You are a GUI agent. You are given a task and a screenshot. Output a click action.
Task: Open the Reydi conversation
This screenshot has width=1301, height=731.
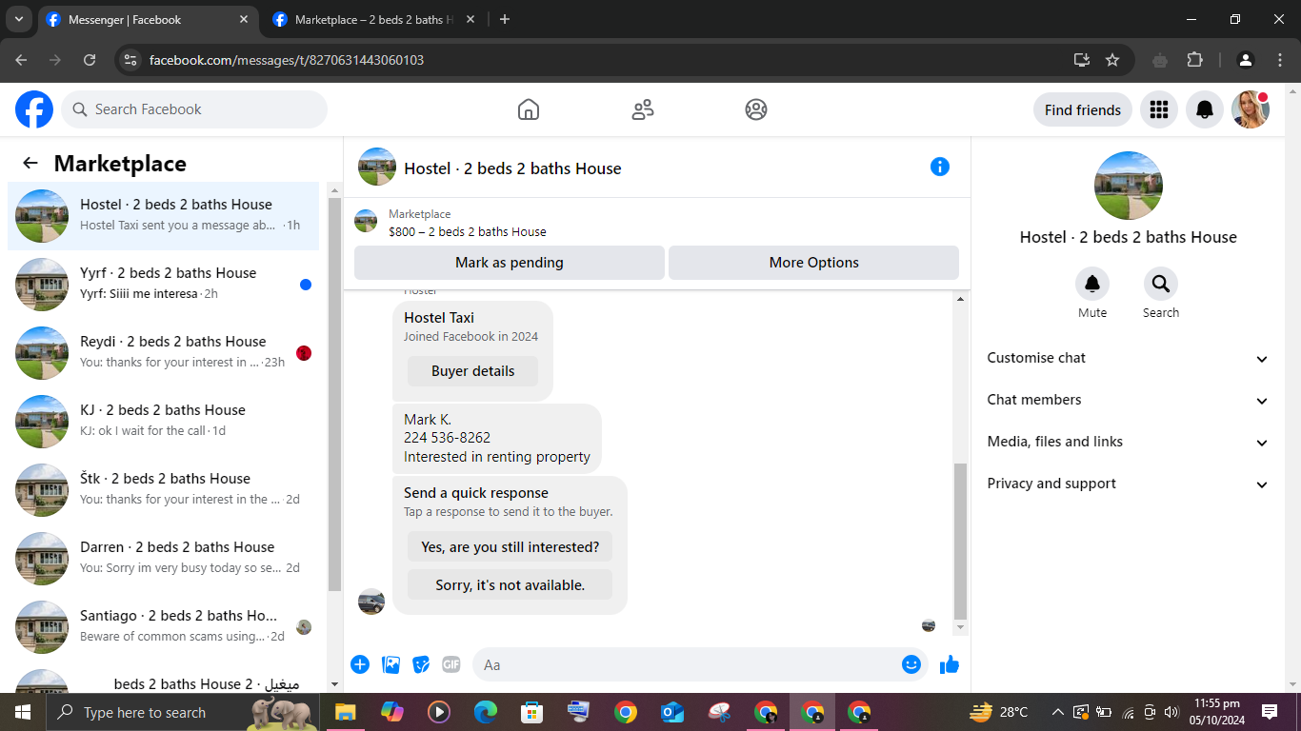pos(164,353)
